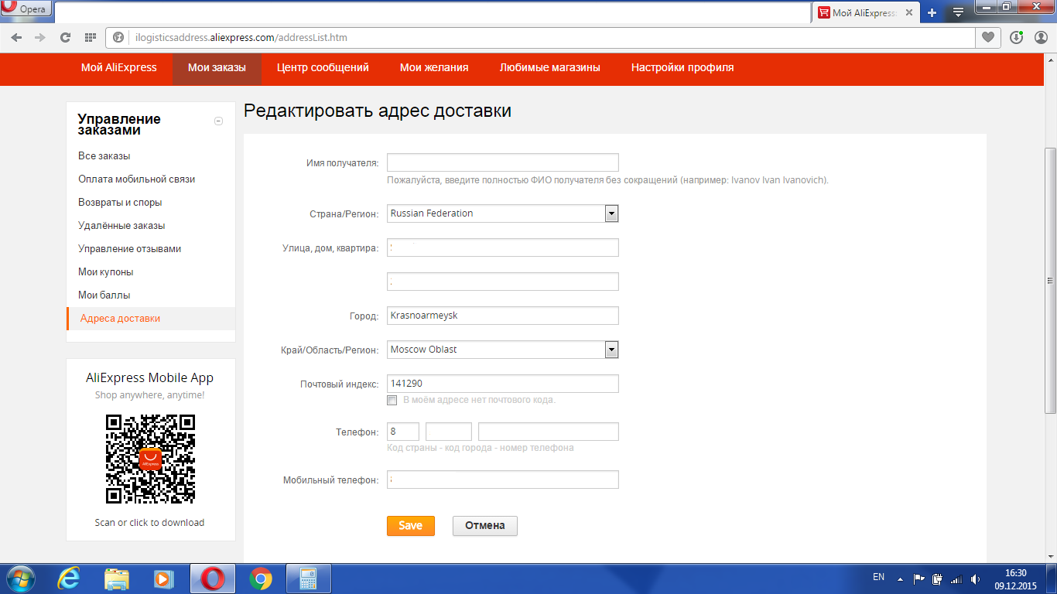Click the Отмена button
Screen dimensions: 1057x594
click(x=485, y=526)
